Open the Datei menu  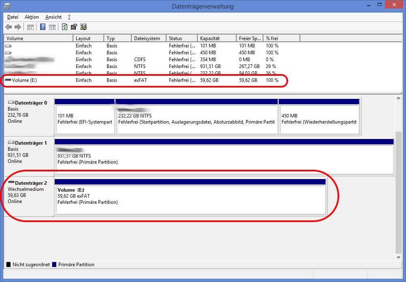(13, 17)
